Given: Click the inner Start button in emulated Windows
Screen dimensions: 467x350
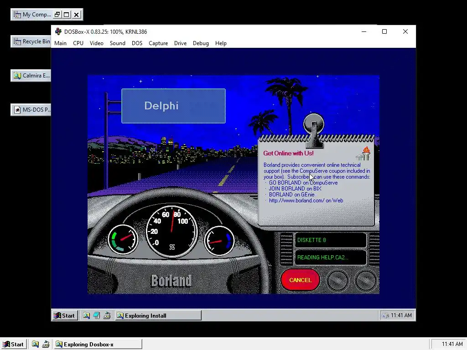Looking at the screenshot, I should (x=65, y=315).
